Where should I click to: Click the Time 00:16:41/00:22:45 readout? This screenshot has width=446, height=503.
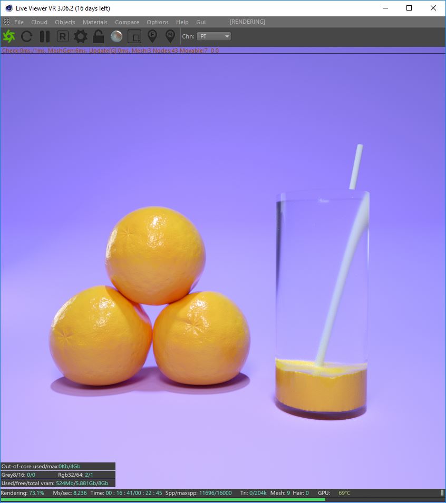coord(126,493)
